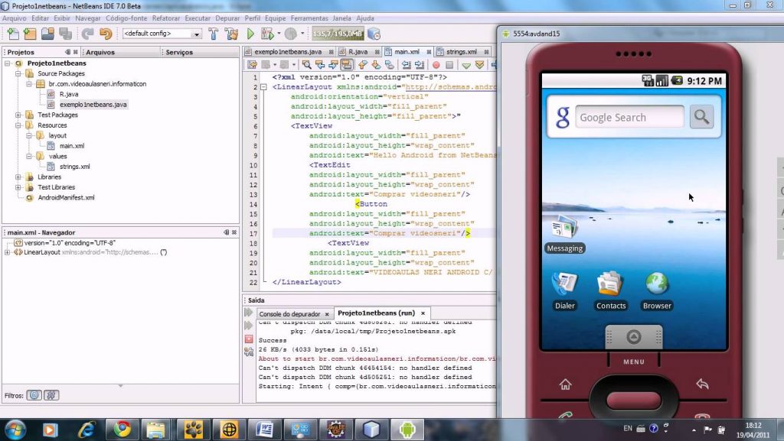Open the Contacts app in emulator
This screenshot has width=784, height=441.
coord(610,291)
